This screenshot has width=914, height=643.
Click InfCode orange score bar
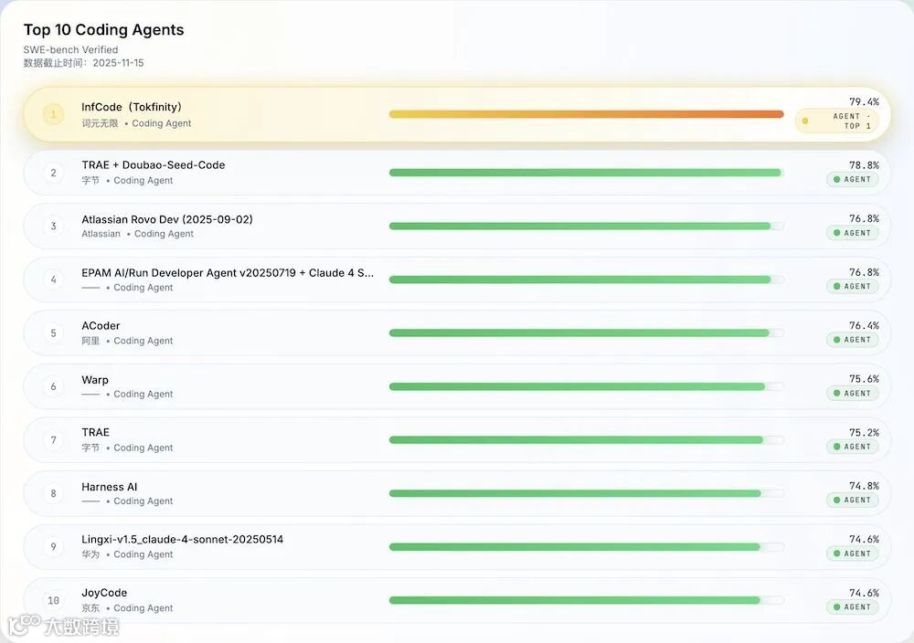click(587, 114)
